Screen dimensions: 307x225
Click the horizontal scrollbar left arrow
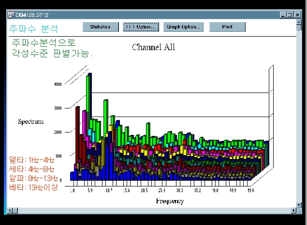(x=10, y=211)
